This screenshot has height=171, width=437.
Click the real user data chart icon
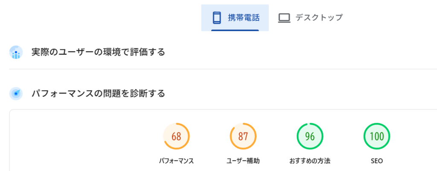coord(16,52)
